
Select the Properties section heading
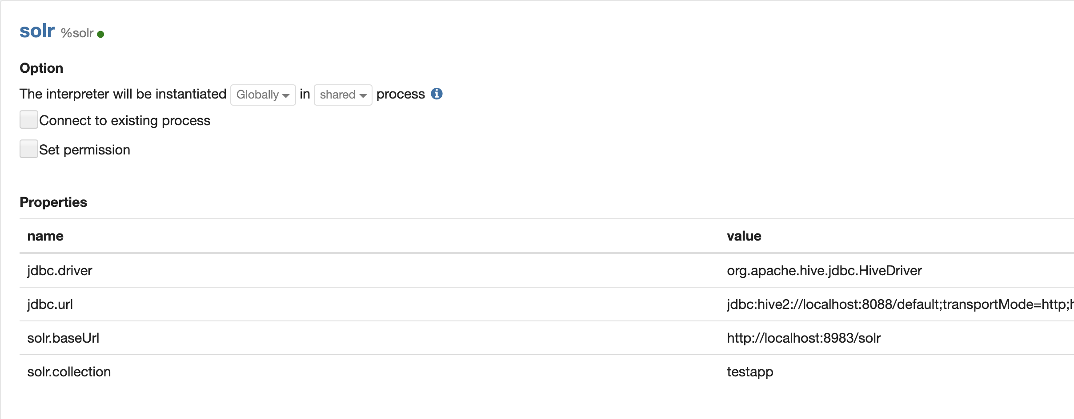click(x=53, y=202)
